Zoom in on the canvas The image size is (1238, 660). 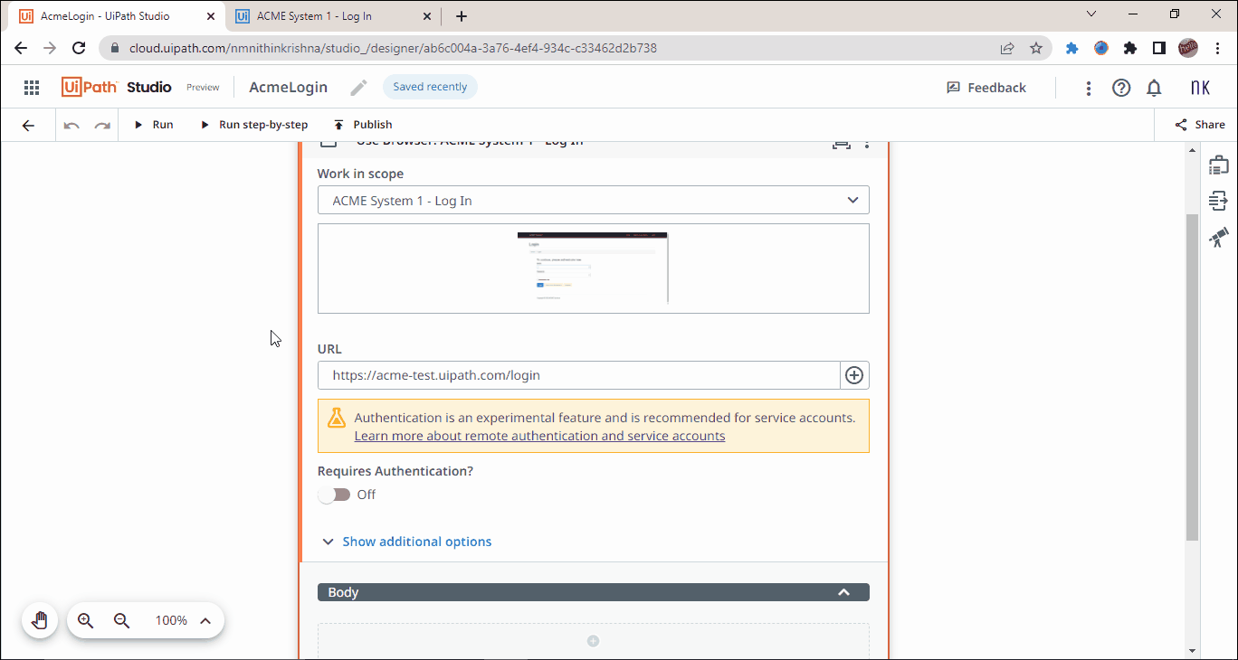click(86, 620)
